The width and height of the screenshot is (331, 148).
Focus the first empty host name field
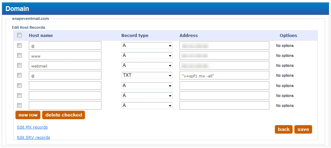[65, 86]
